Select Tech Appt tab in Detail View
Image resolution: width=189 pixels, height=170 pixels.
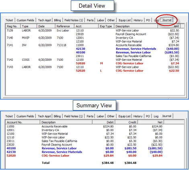(x=45, y=20)
